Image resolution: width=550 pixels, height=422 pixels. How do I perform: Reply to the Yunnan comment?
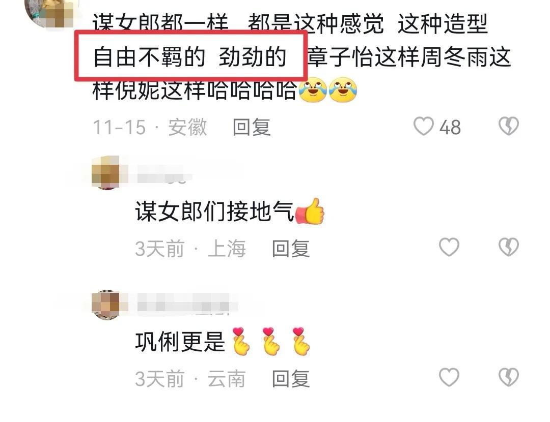click(291, 379)
